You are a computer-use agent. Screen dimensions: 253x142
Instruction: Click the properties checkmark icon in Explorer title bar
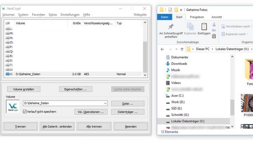(x=170, y=10)
